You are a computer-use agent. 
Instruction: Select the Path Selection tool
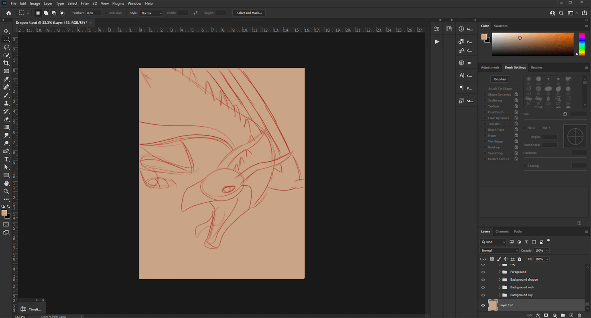[x=6, y=167]
